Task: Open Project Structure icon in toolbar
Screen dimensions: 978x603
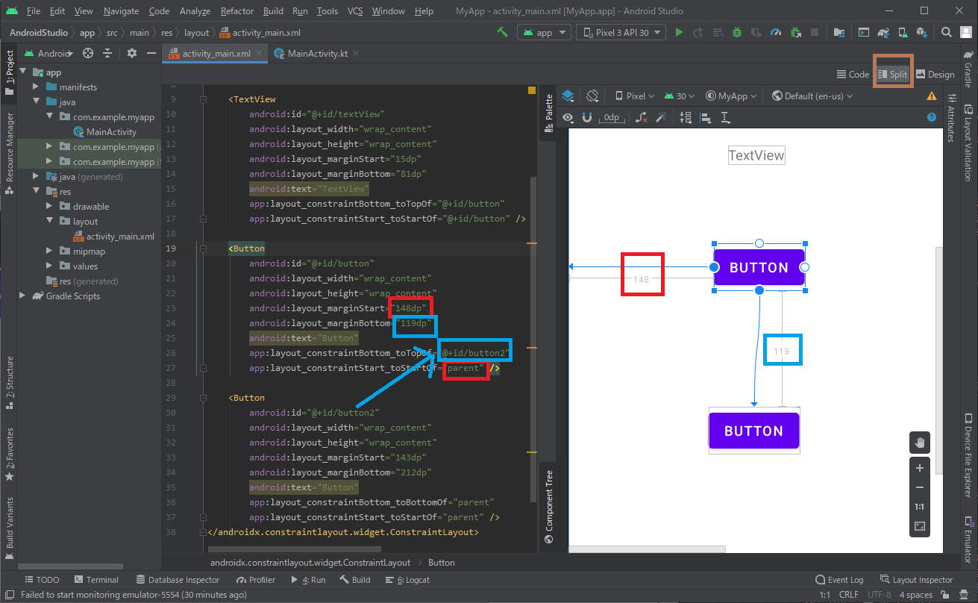Action: 839,32
